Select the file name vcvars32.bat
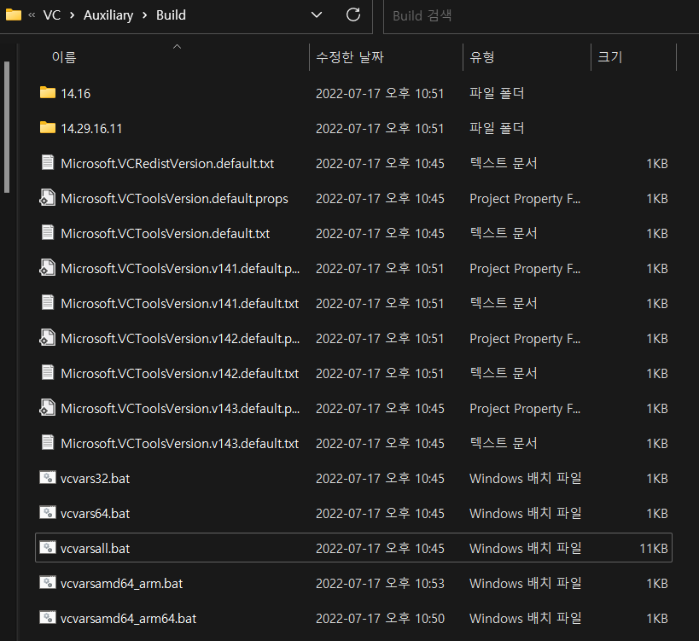Screen dimensions: 699x641 pyautogui.click(x=95, y=479)
